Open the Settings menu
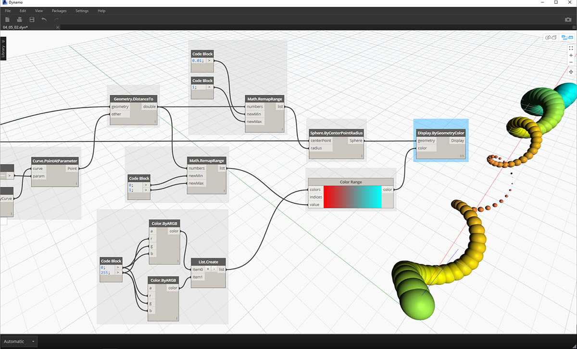Image resolution: width=577 pixels, height=349 pixels. (x=82, y=11)
